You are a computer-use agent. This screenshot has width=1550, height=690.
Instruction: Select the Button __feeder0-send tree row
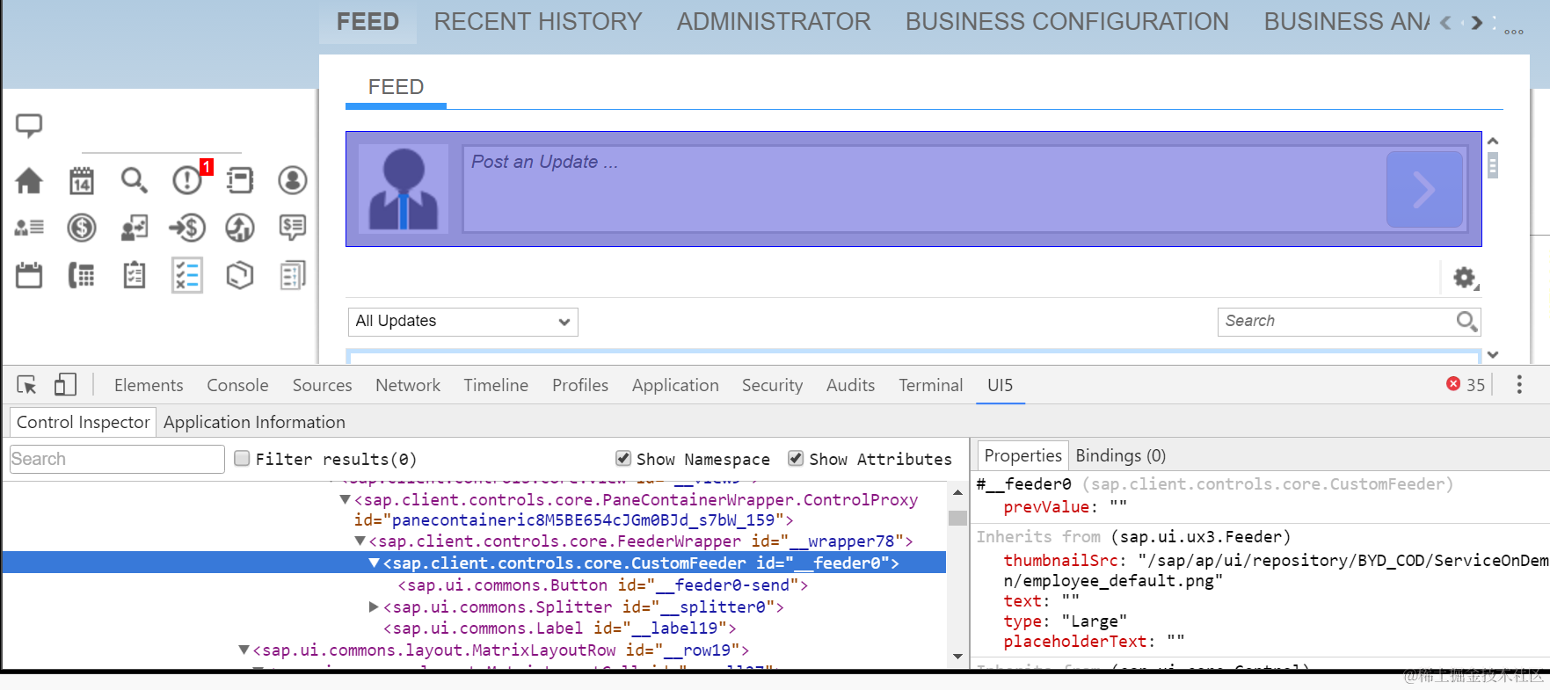pyautogui.click(x=602, y=585)
